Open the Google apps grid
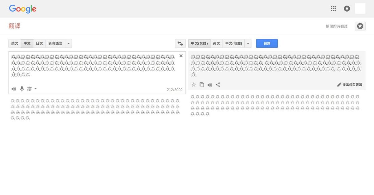The width and height of the screenshot is (374, 195). tap(333, 8)
